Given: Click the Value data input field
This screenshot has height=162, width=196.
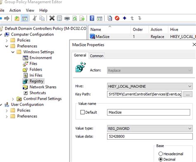Looking at the screenshot, I should [x=150, y=136].
